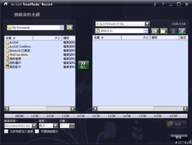This screenshot has height=145, width=192.
Task: Open the 2010-5-11 disc label dropdown
Action: tap(146, 31)
